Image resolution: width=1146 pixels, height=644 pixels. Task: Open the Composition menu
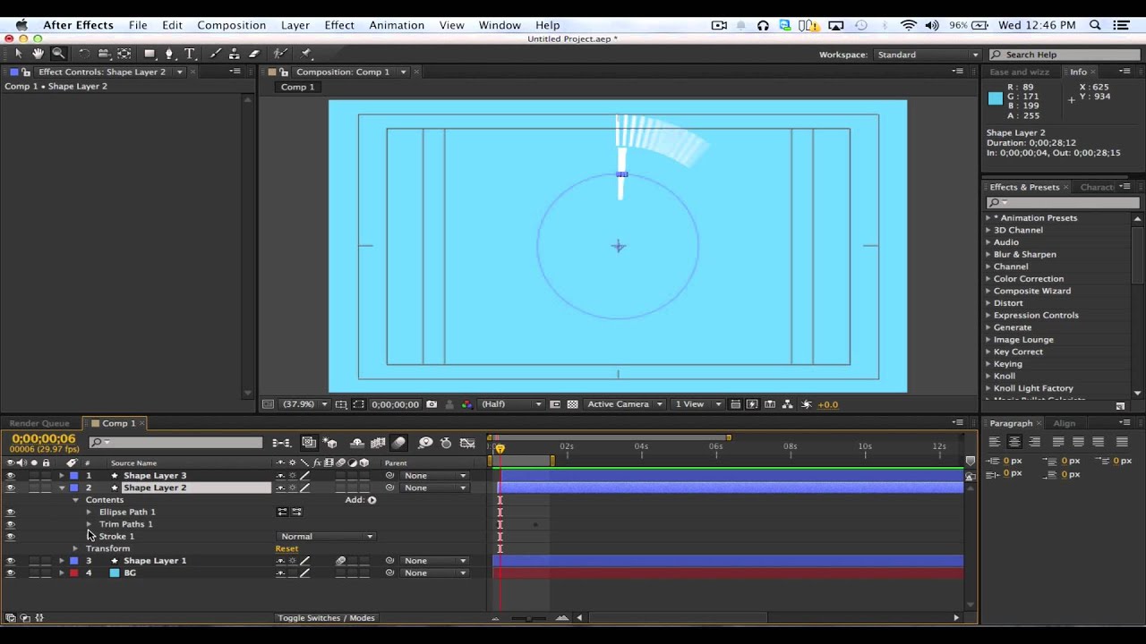[231, 25]
